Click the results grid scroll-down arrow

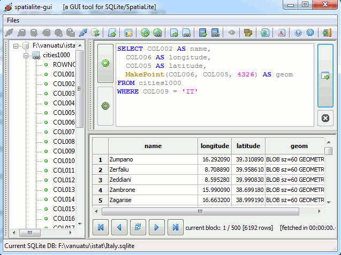(x=329, y=203)
